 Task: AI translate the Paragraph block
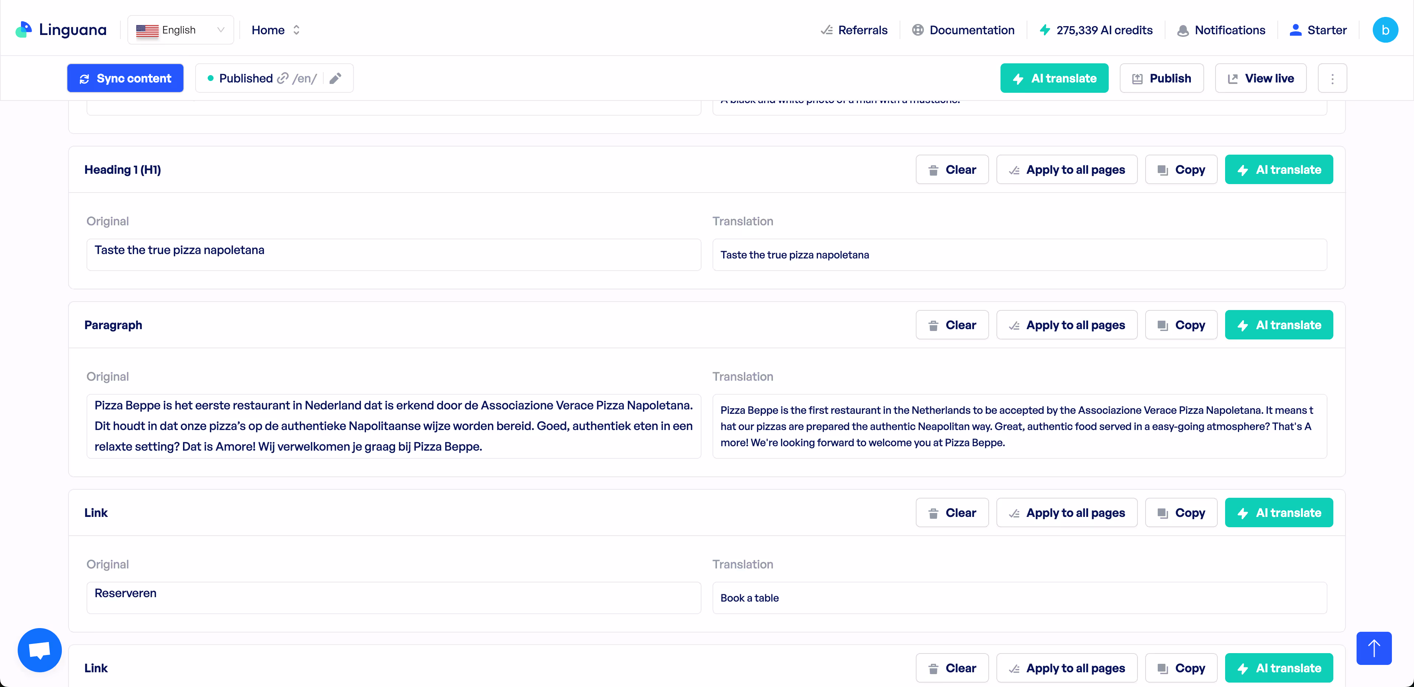click(1278, 325)
